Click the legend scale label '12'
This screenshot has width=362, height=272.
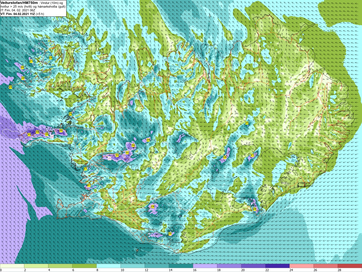point(146,270)
